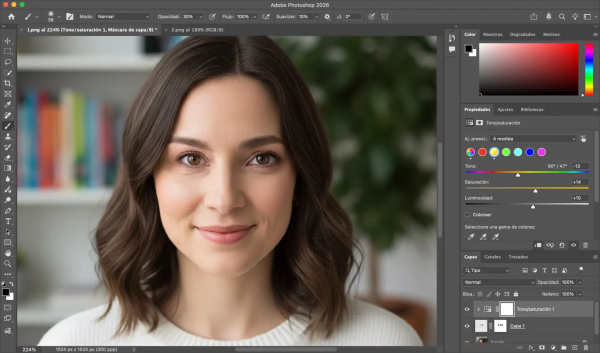Viewport: 600px width, 353px height.
Task: Hide the Tono/saturación 1 layer
Action: click(467, 309)
